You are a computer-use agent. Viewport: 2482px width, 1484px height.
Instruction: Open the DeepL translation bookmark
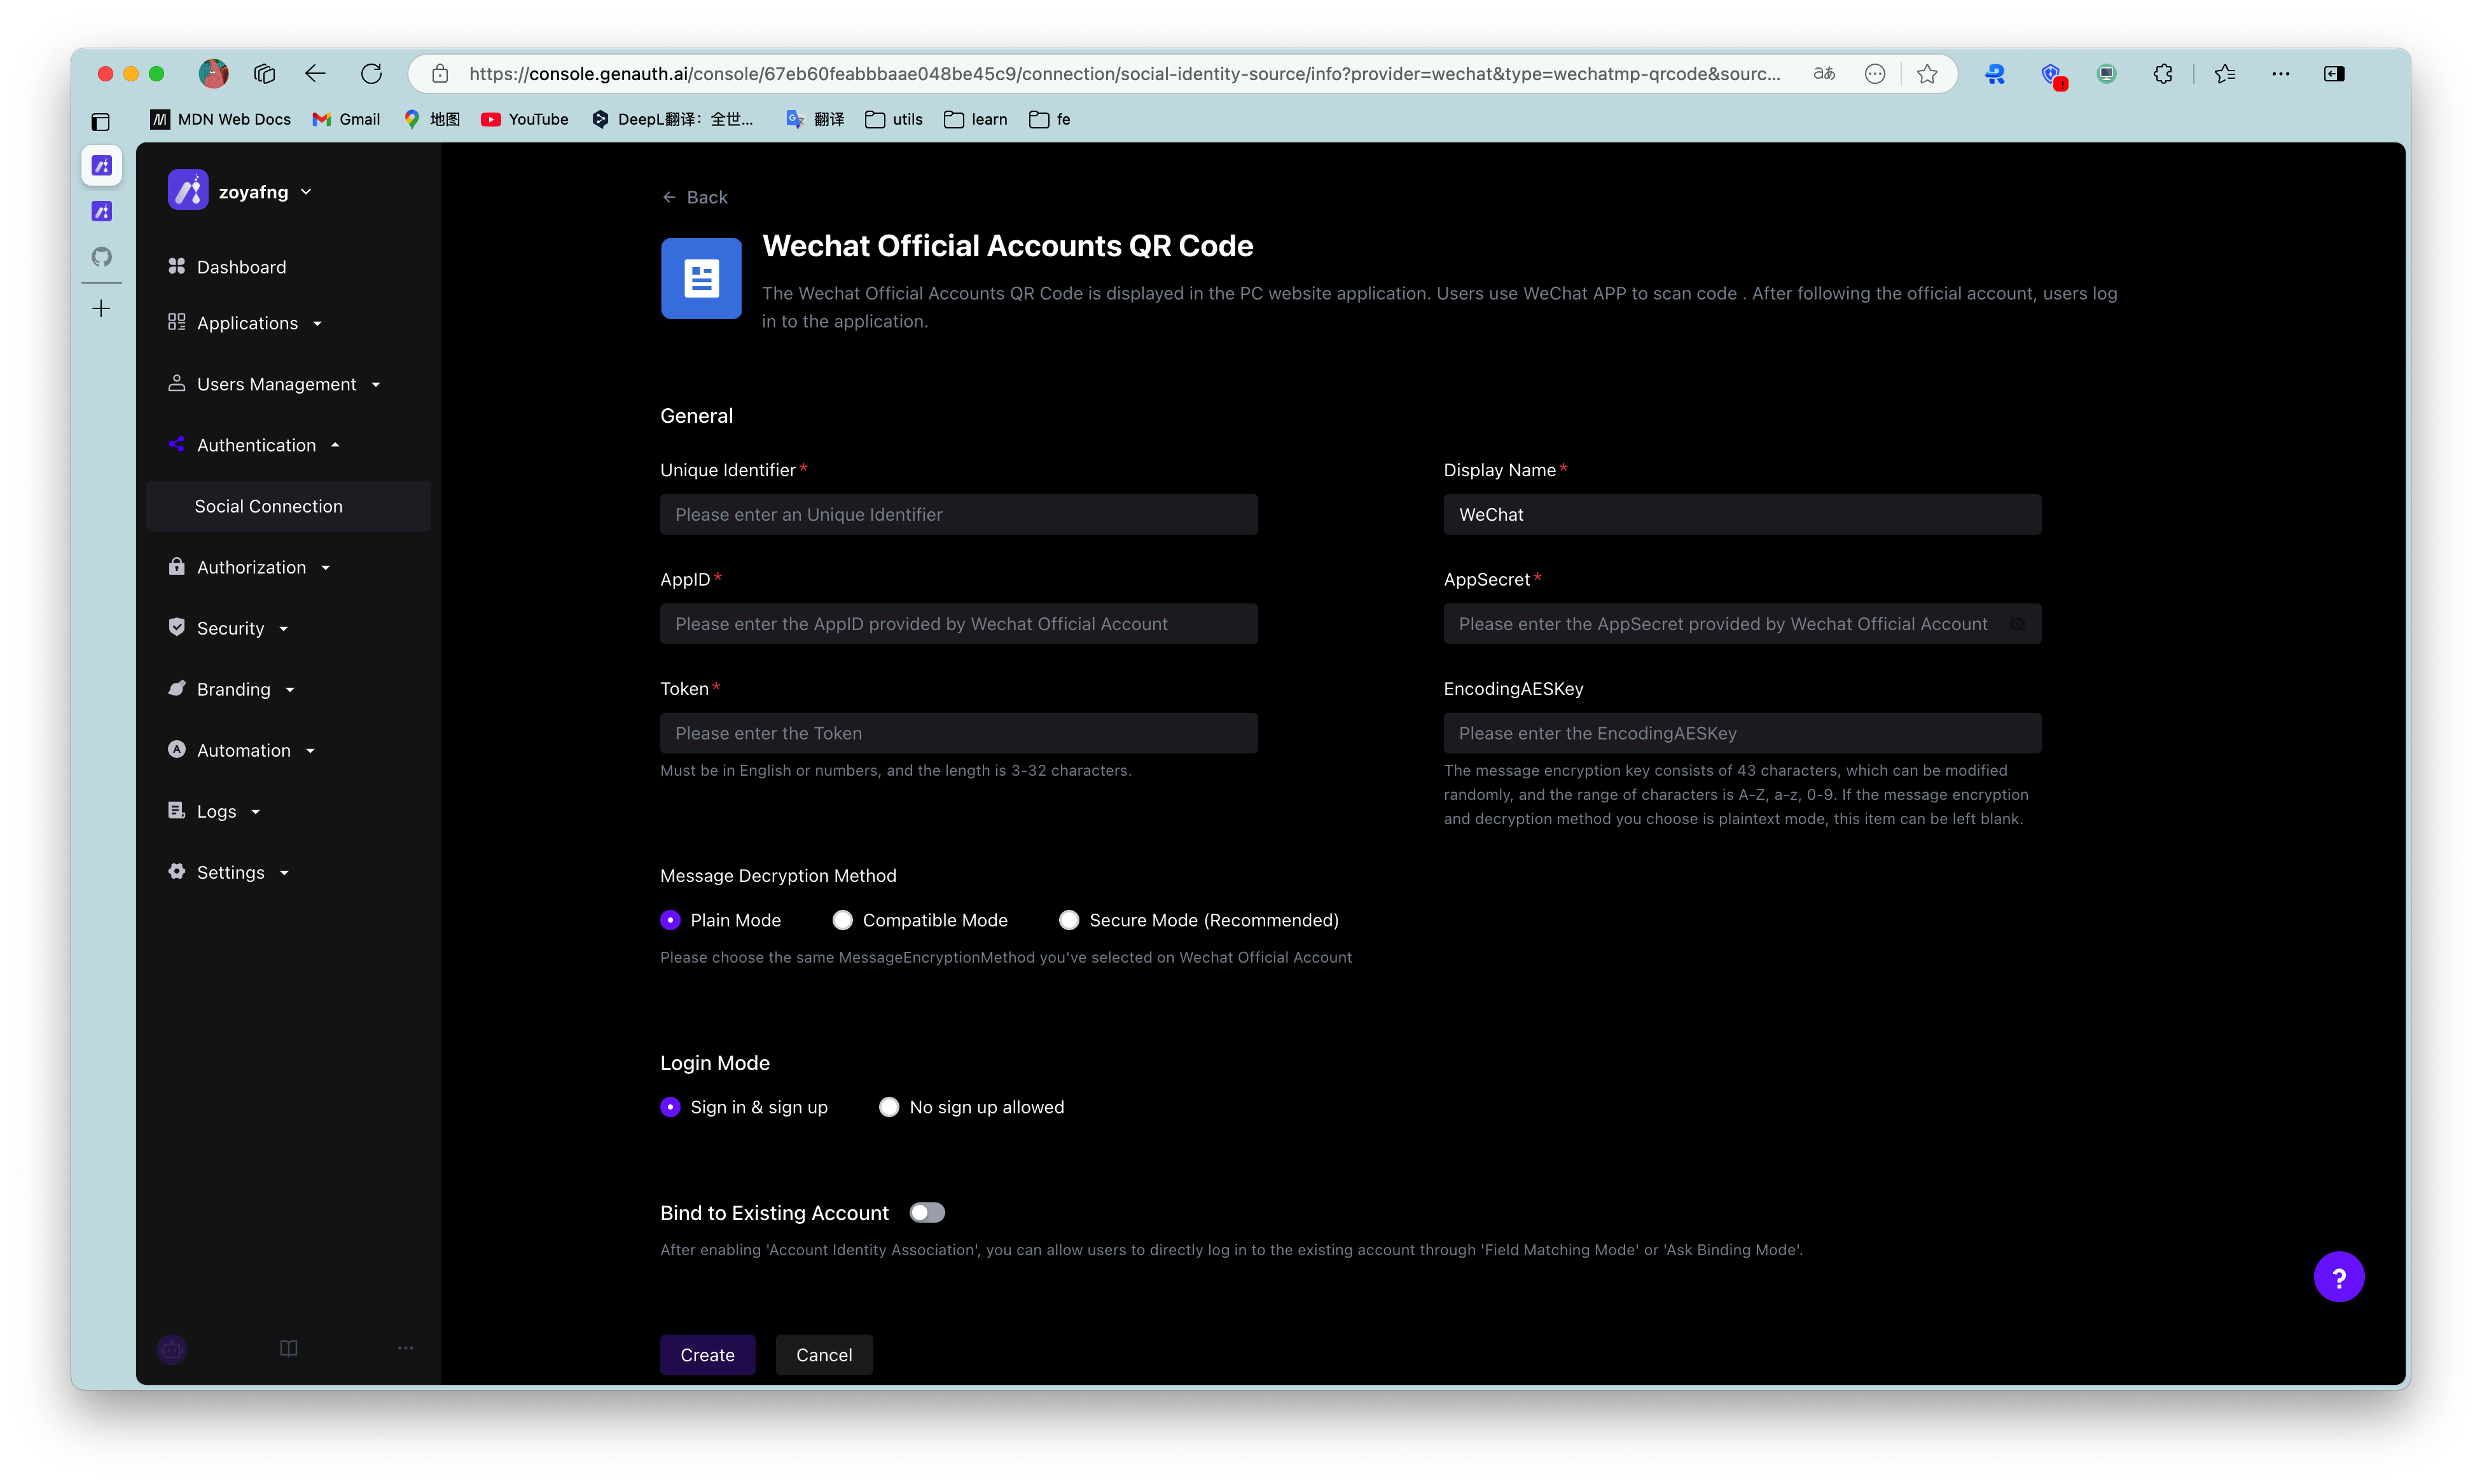[x=672, y=119]
